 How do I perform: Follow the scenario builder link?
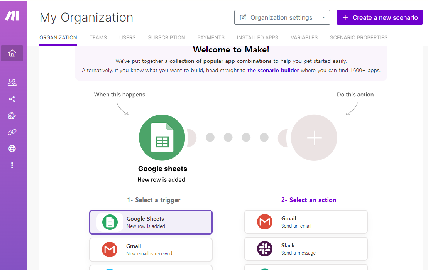tap(273, 70)
